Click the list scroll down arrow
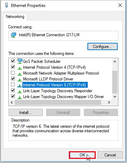The width and height of the screenshot is (127, 163). (115, 97)
